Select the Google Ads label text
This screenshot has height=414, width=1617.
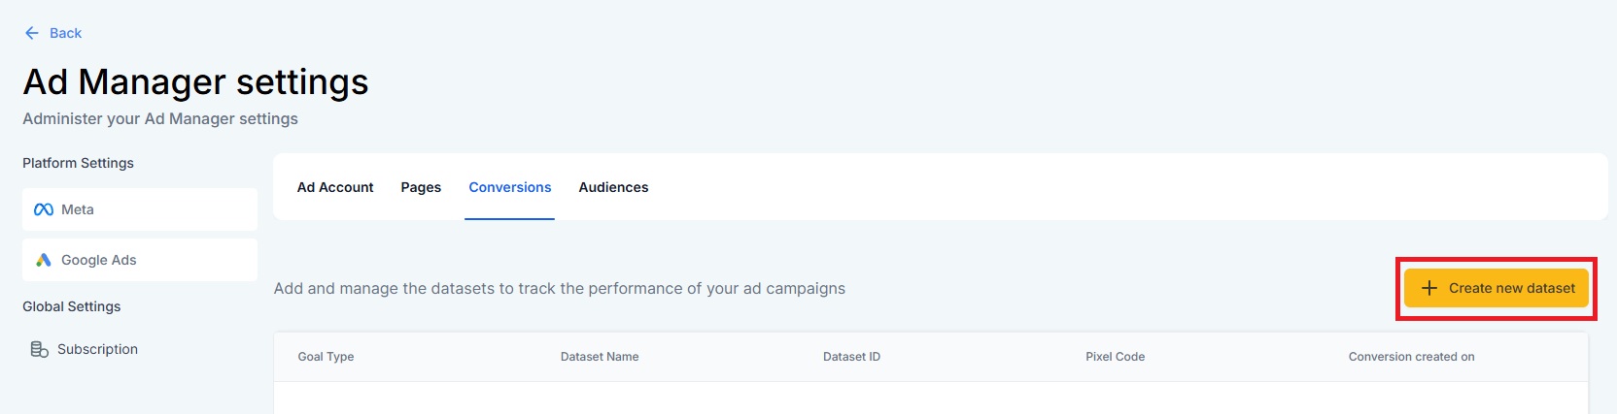pos(98,260)
